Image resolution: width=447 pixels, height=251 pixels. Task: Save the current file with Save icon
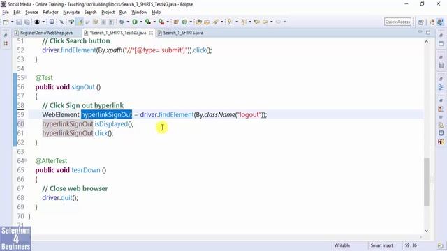pyautogui.click(x=19, y=22)
